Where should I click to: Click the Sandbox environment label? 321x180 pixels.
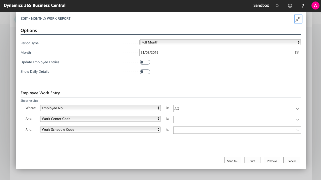[261, 5]
